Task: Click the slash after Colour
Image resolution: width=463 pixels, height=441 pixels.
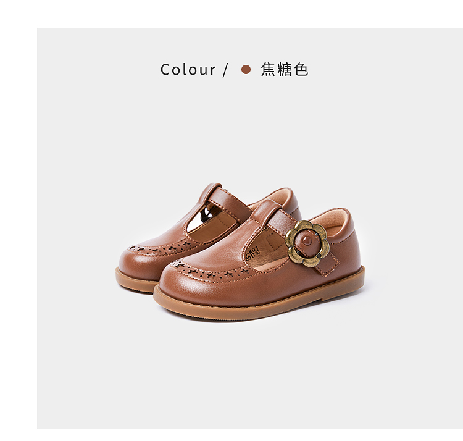Action: coord(225,70)
